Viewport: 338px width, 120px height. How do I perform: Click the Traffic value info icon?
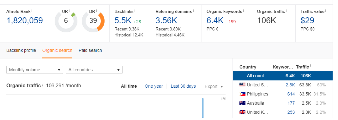[x=326, y=10]
